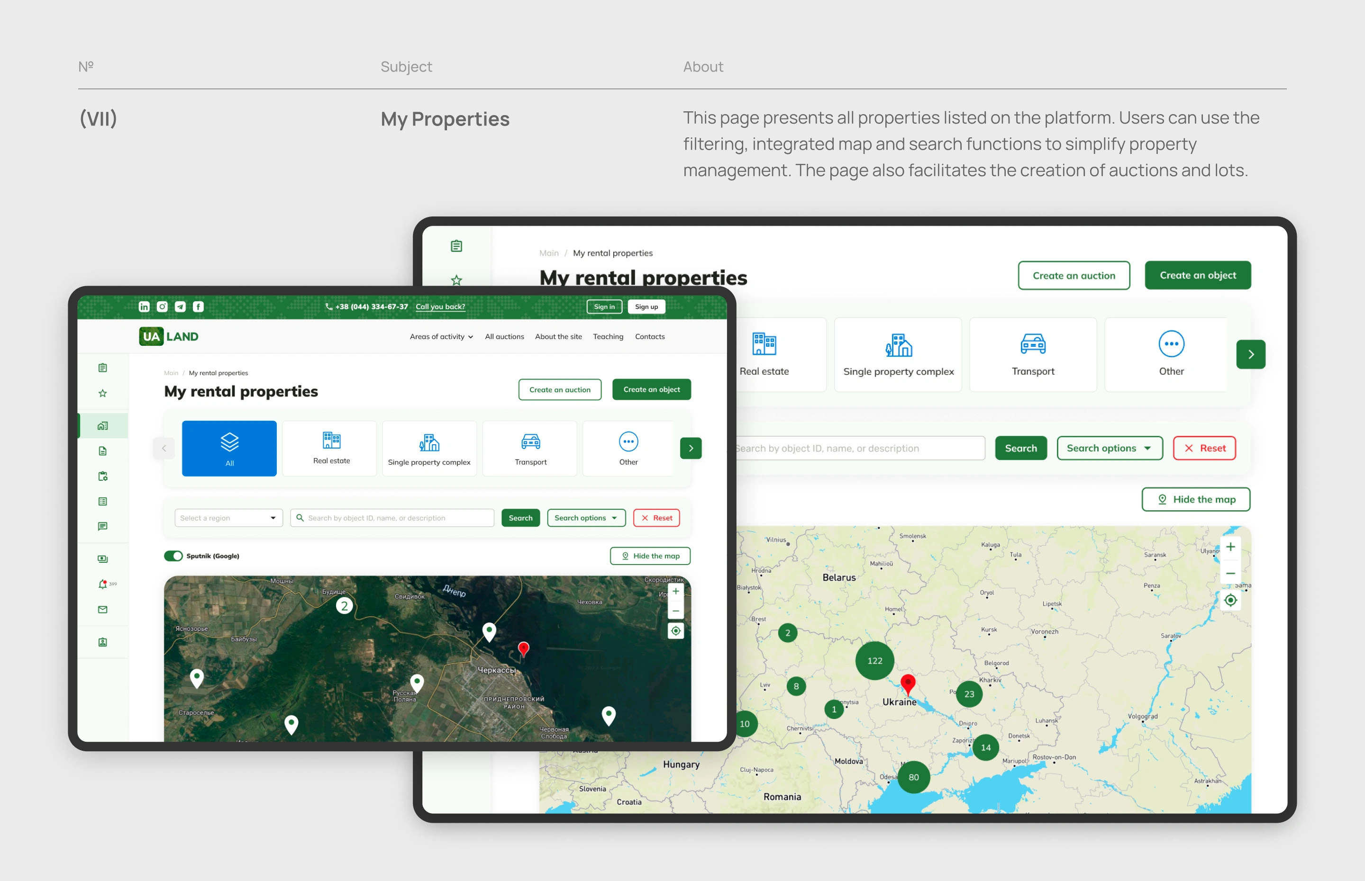The height and width of the screenshot is (881, 1365).
Task: Open All auctions menu item
Action: (x=505, y=337)
